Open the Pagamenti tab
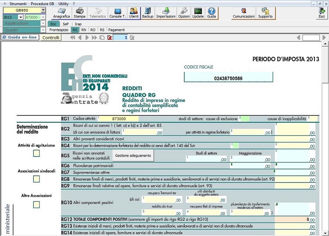Screen dimensions: 329x236 117,30
